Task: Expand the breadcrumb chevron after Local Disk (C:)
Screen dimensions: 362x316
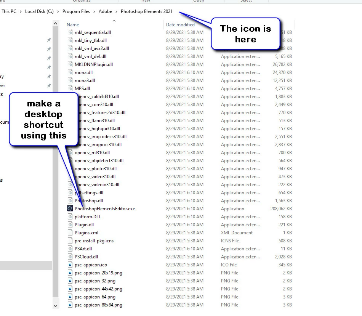Action: [x=58, y=11]
